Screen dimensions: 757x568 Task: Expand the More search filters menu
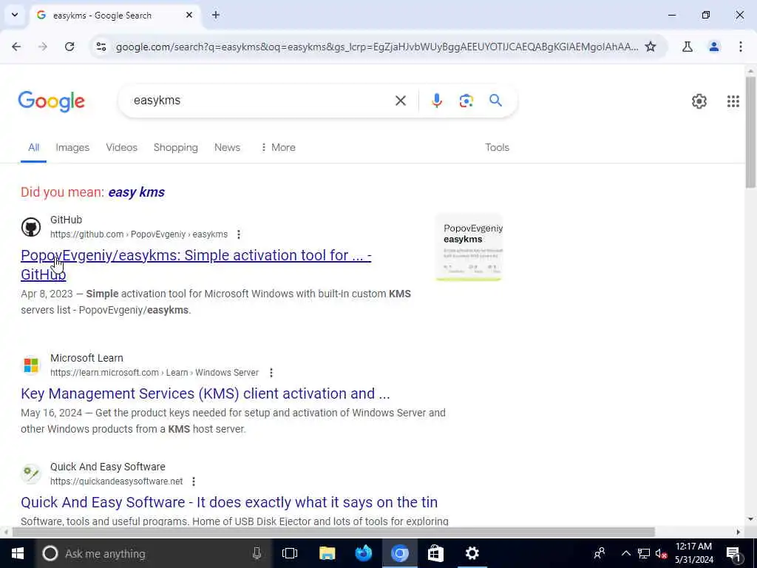(278, 147)
